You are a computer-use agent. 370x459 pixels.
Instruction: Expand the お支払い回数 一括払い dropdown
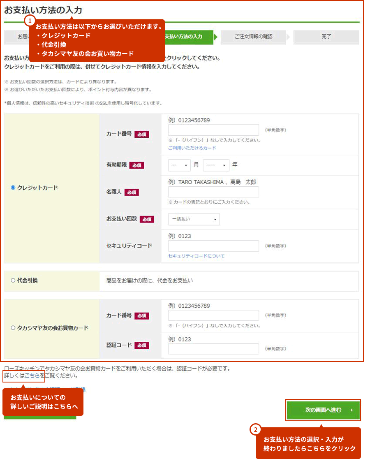point(194,219)
